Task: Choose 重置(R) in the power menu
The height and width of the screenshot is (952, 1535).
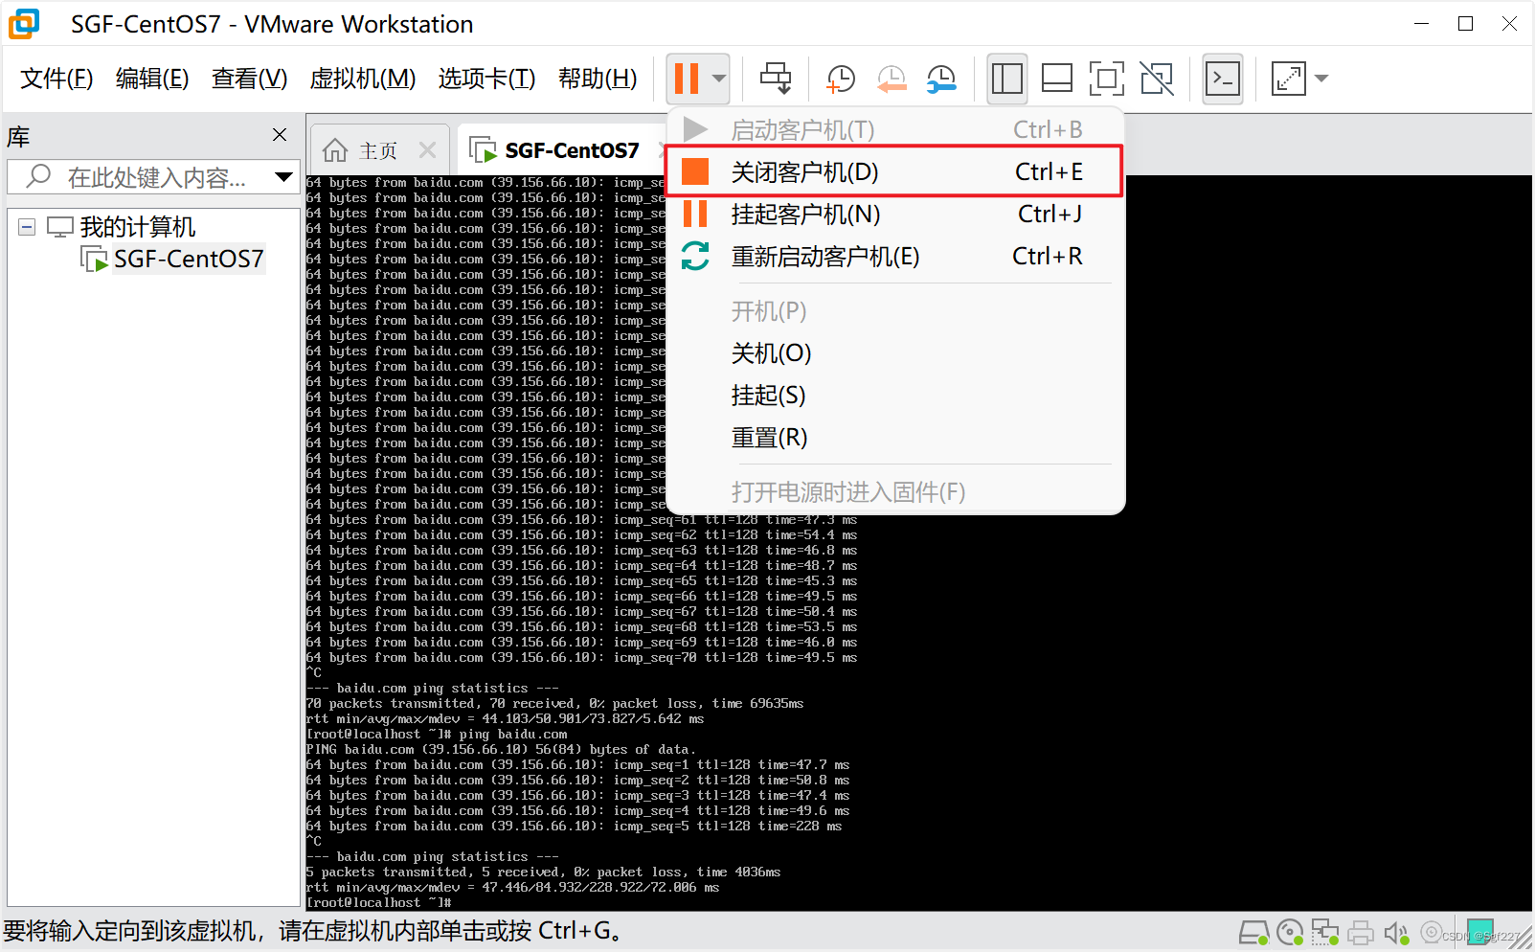Action: (x=894, y=438)
